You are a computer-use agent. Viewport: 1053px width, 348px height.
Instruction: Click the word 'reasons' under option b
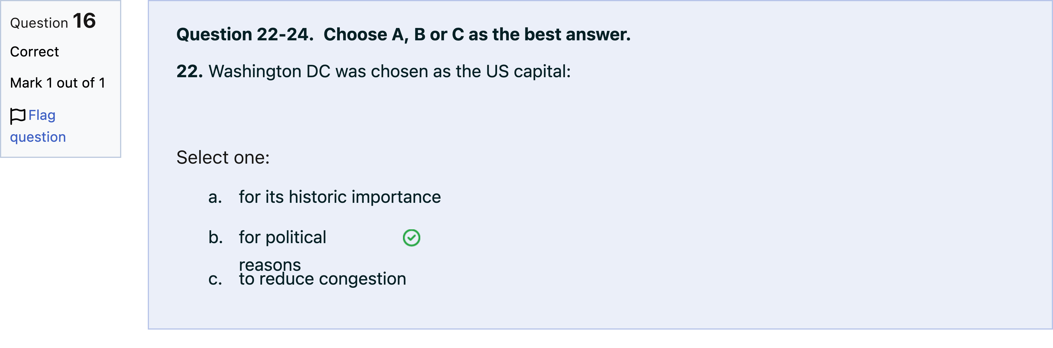coord(270,265)
